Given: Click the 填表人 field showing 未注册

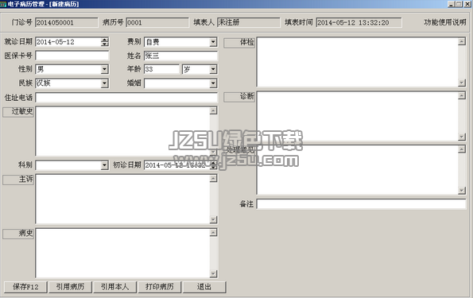Looking at the screenshot, I should point(249,22).
